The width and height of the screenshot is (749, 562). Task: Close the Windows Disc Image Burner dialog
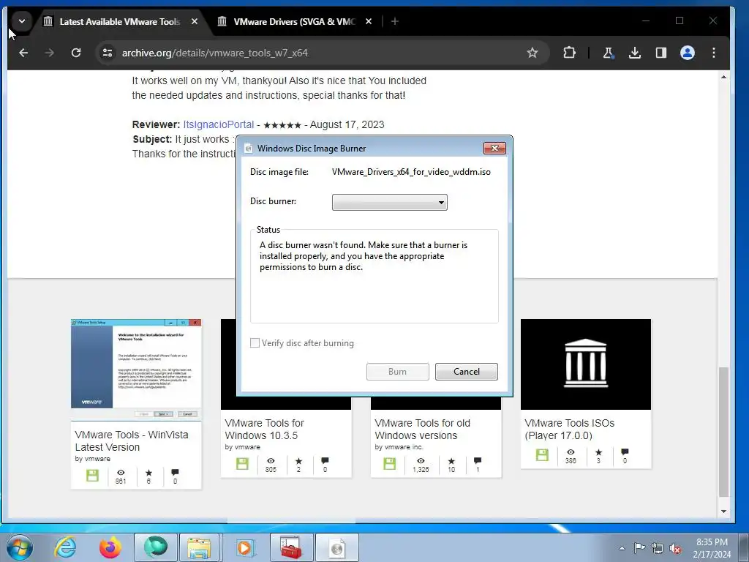(494, 148)
